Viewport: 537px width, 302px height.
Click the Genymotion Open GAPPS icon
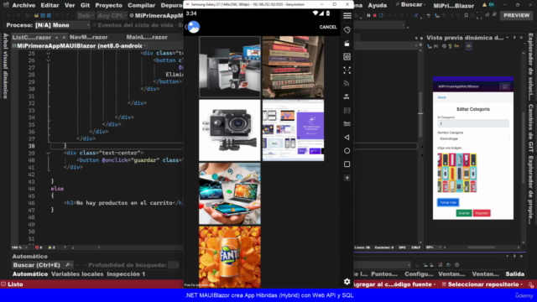(x=347, y=123)
